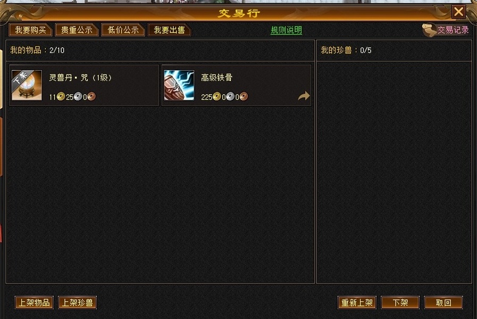The width and height of the screenshot is (477, 319).
Task: Switch to the 低价公示 tab
Action: [x=123, y=30]
